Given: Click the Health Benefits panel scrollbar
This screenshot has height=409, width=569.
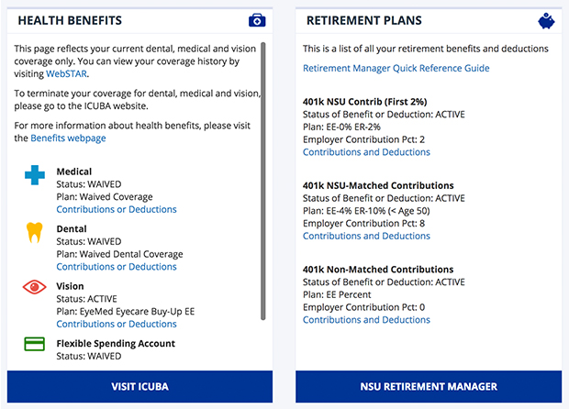Looking at the screenshot, I should coord(263,182).
